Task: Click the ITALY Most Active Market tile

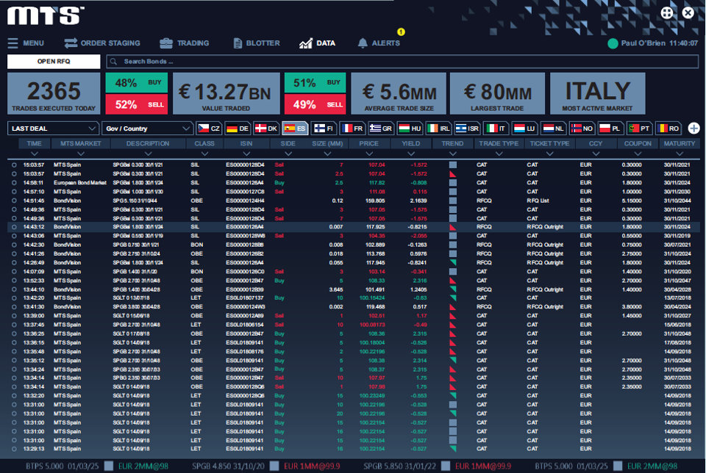Action: 597,93
